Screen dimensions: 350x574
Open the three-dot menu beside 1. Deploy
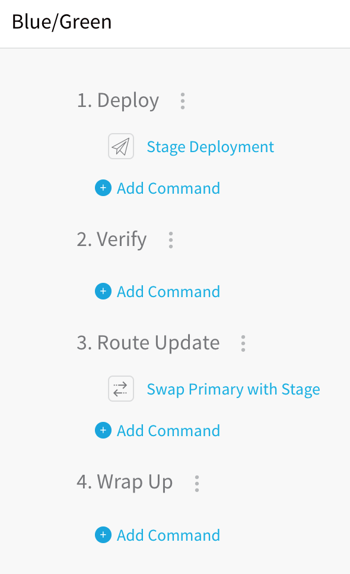pyautogui.click(x=183, y=101)
